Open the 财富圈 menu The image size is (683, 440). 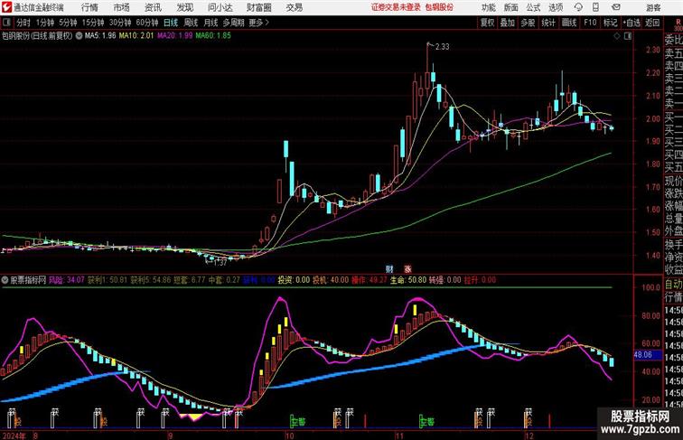(x=259, y=7)
